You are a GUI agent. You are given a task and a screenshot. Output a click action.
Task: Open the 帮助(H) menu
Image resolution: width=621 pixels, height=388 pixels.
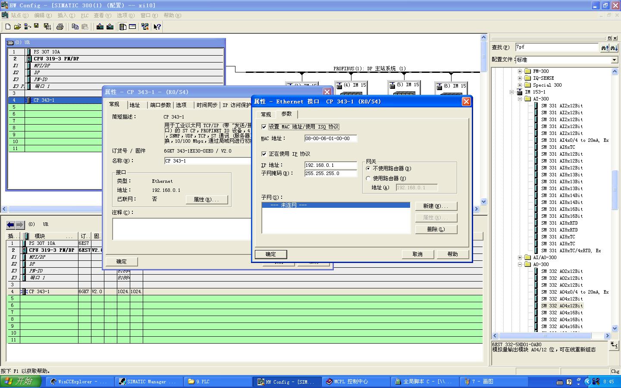click(172, 16)
